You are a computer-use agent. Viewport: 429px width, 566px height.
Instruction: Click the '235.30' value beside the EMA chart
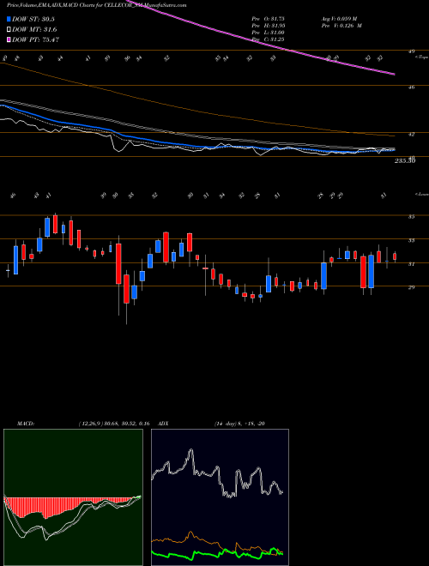coord(405,161)
